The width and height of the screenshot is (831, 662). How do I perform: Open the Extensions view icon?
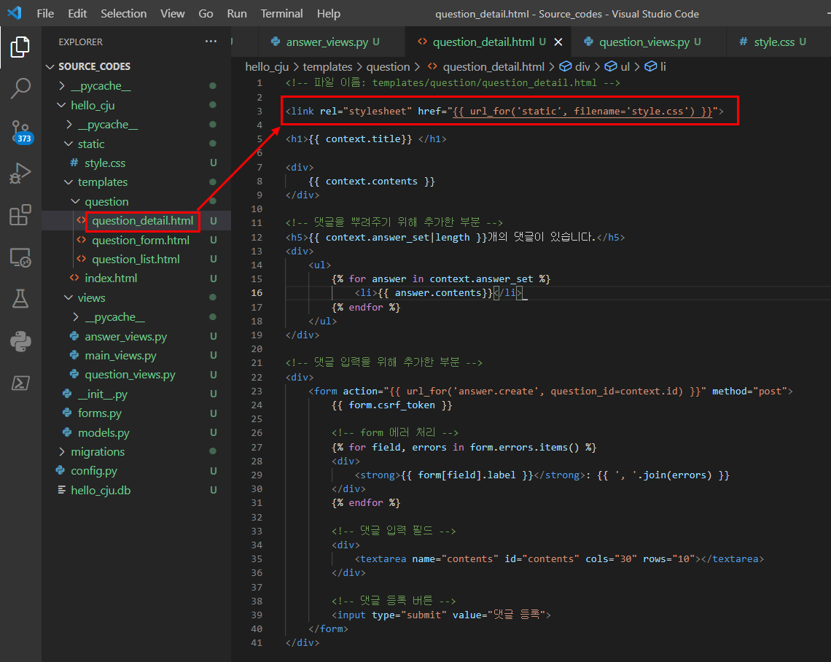20,214
